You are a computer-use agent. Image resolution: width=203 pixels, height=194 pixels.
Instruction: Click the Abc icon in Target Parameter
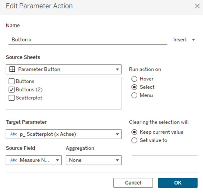tap(13, 134)
